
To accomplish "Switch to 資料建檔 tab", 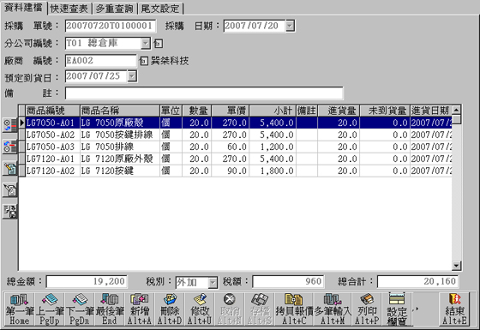I will tap(24, 8).
